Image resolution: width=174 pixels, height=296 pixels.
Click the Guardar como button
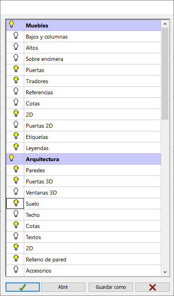tap(111, 287)
